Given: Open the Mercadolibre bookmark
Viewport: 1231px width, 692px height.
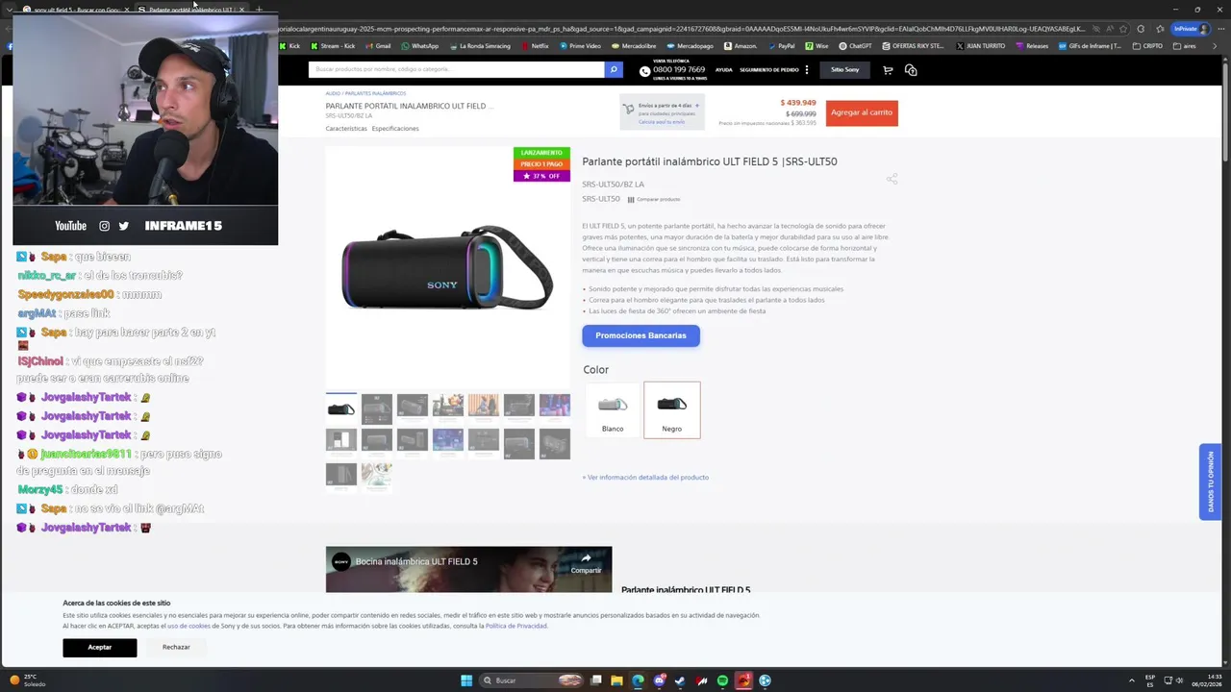Looking at the screenshot, I should coord(635,46).
